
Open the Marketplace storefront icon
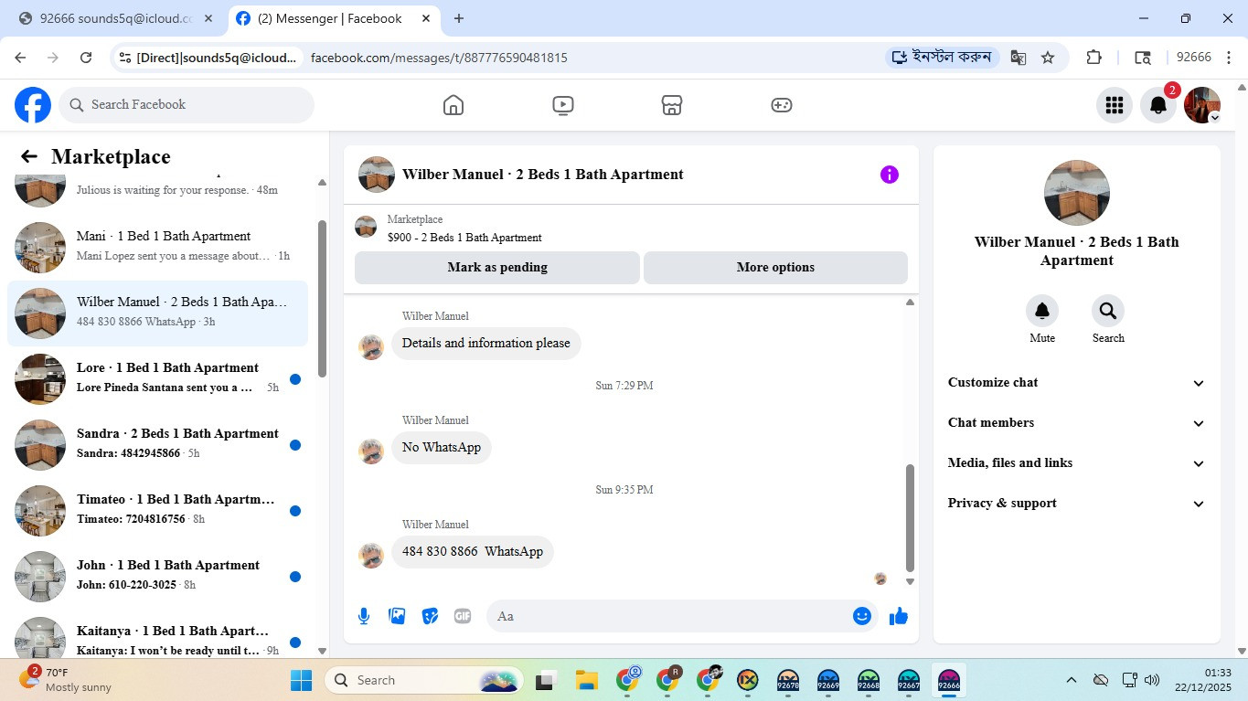(672, 105)
